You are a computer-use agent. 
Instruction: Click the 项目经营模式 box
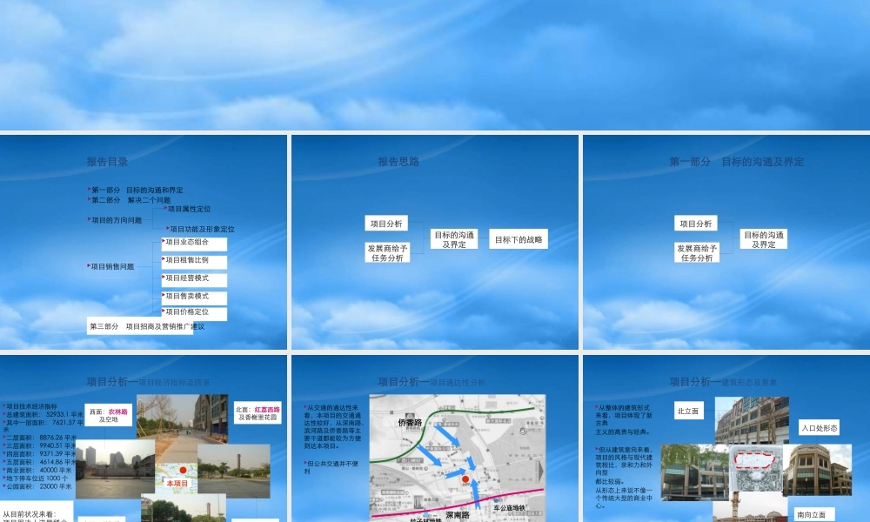click(194, 279)
